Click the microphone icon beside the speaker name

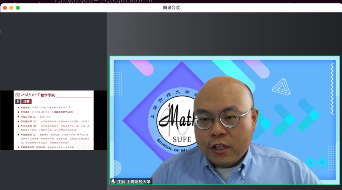pos(113,181)
